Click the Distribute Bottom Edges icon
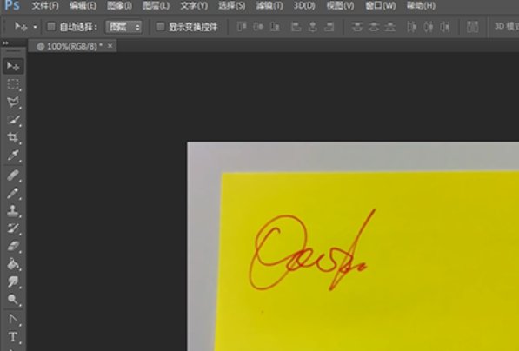Image resolution: width=519 pixels, height=351 pixels. [x=390, y=27]
